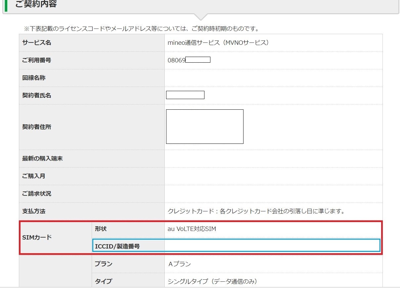Click the masked 契約者氏名 name box
The width and height of the screenshot is (400, 288).
tap(185, 95)
